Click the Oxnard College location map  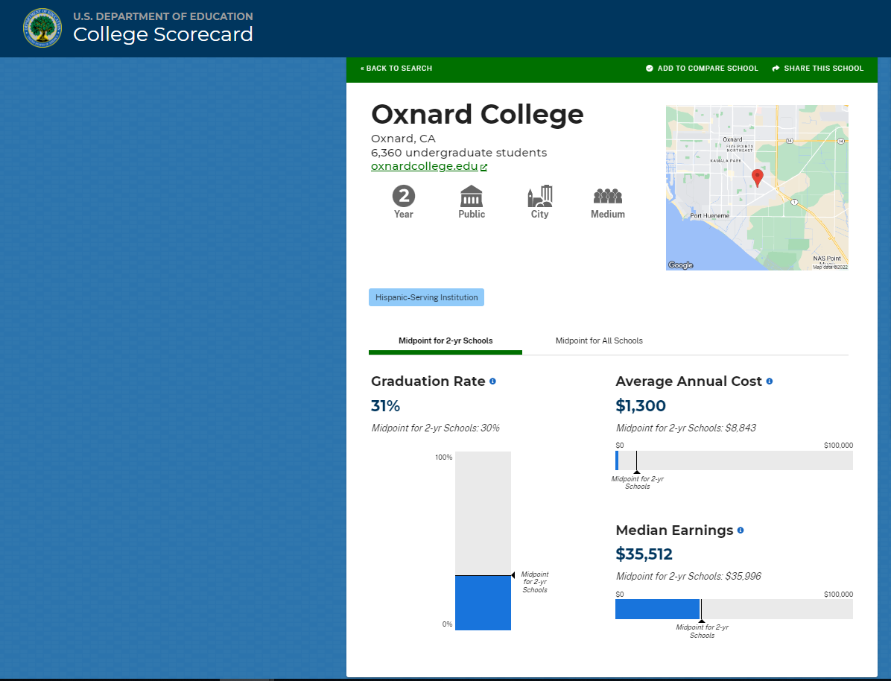757,188
